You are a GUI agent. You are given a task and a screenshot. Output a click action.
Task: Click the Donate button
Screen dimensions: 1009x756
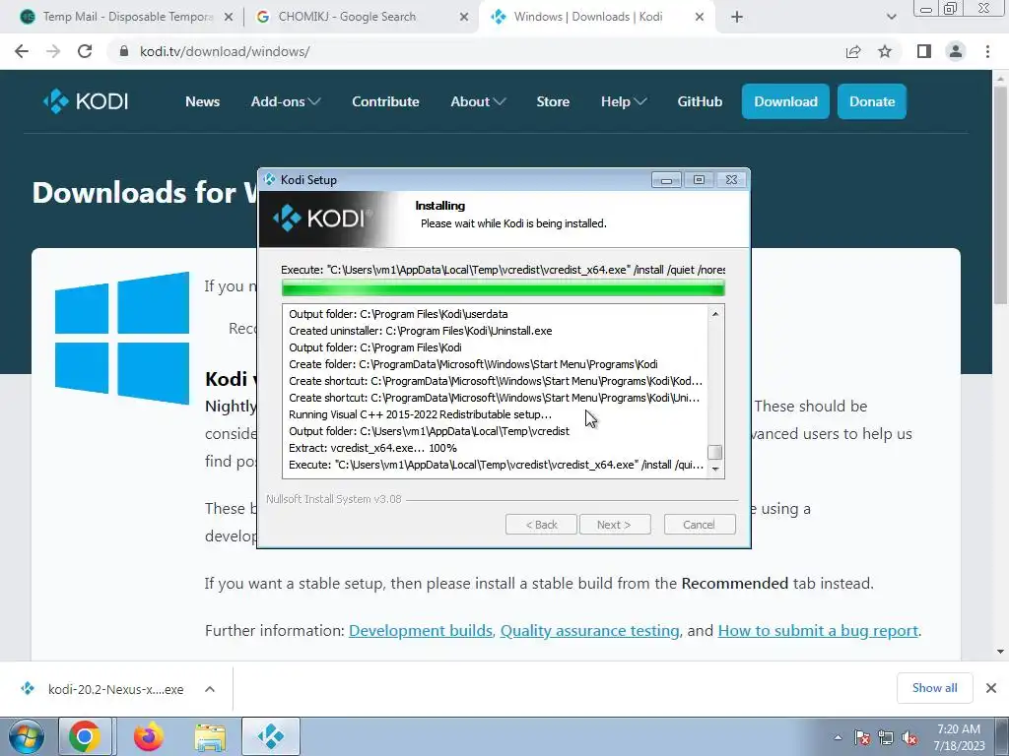tap(872, 101)
